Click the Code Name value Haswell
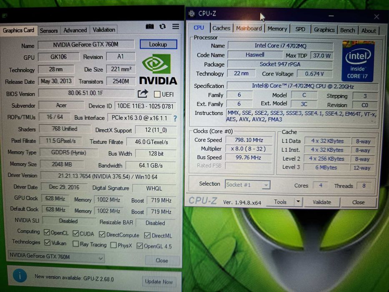 pyautogui.click(x=255, y=55)
